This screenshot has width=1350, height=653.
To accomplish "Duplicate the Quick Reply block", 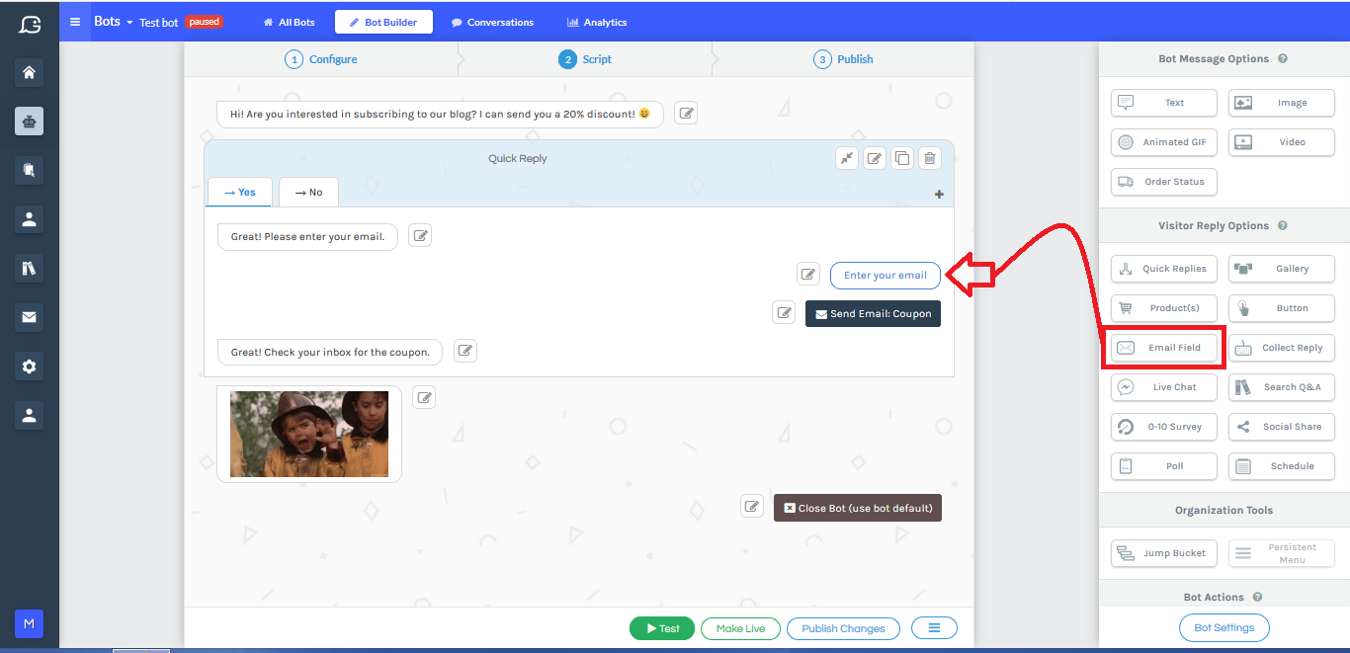I will (902, 158).
